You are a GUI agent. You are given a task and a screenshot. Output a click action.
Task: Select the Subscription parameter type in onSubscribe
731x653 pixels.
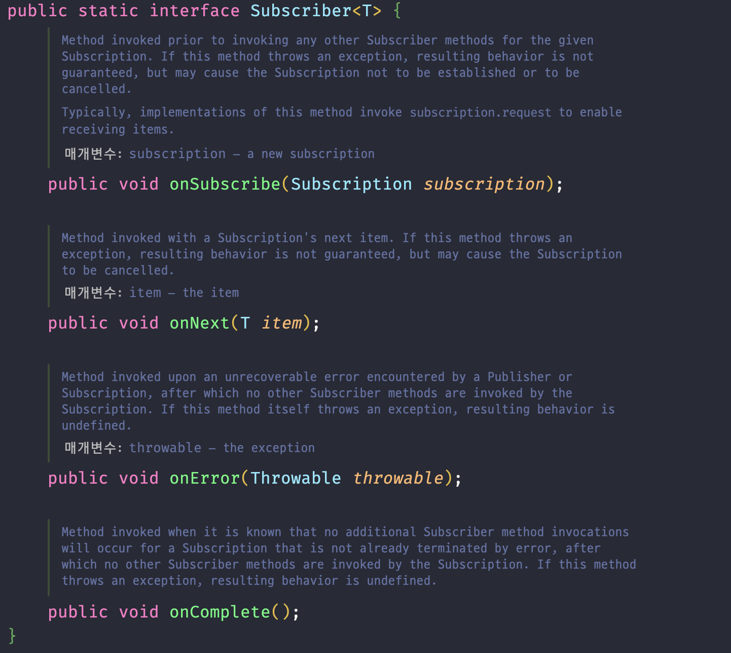pyautogui.click(x=351, y=184)
